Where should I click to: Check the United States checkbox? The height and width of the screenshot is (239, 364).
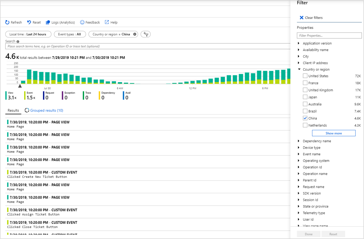pyautogui.click(x=305, y=76)
